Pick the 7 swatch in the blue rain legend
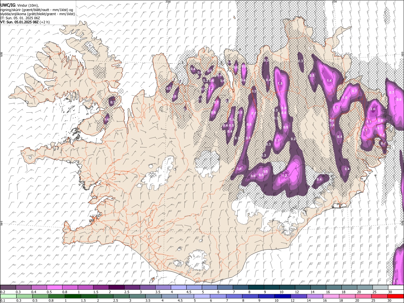 click(x=234, y=296)
